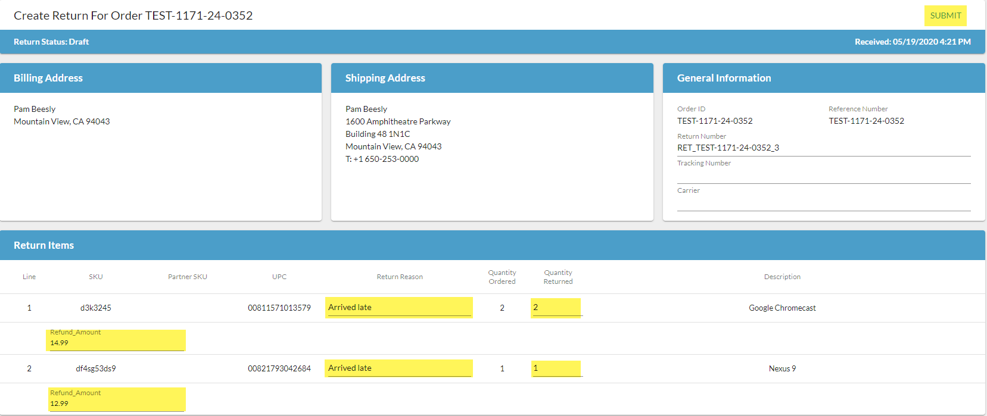Edit the Return Number field

coord(823,148)
